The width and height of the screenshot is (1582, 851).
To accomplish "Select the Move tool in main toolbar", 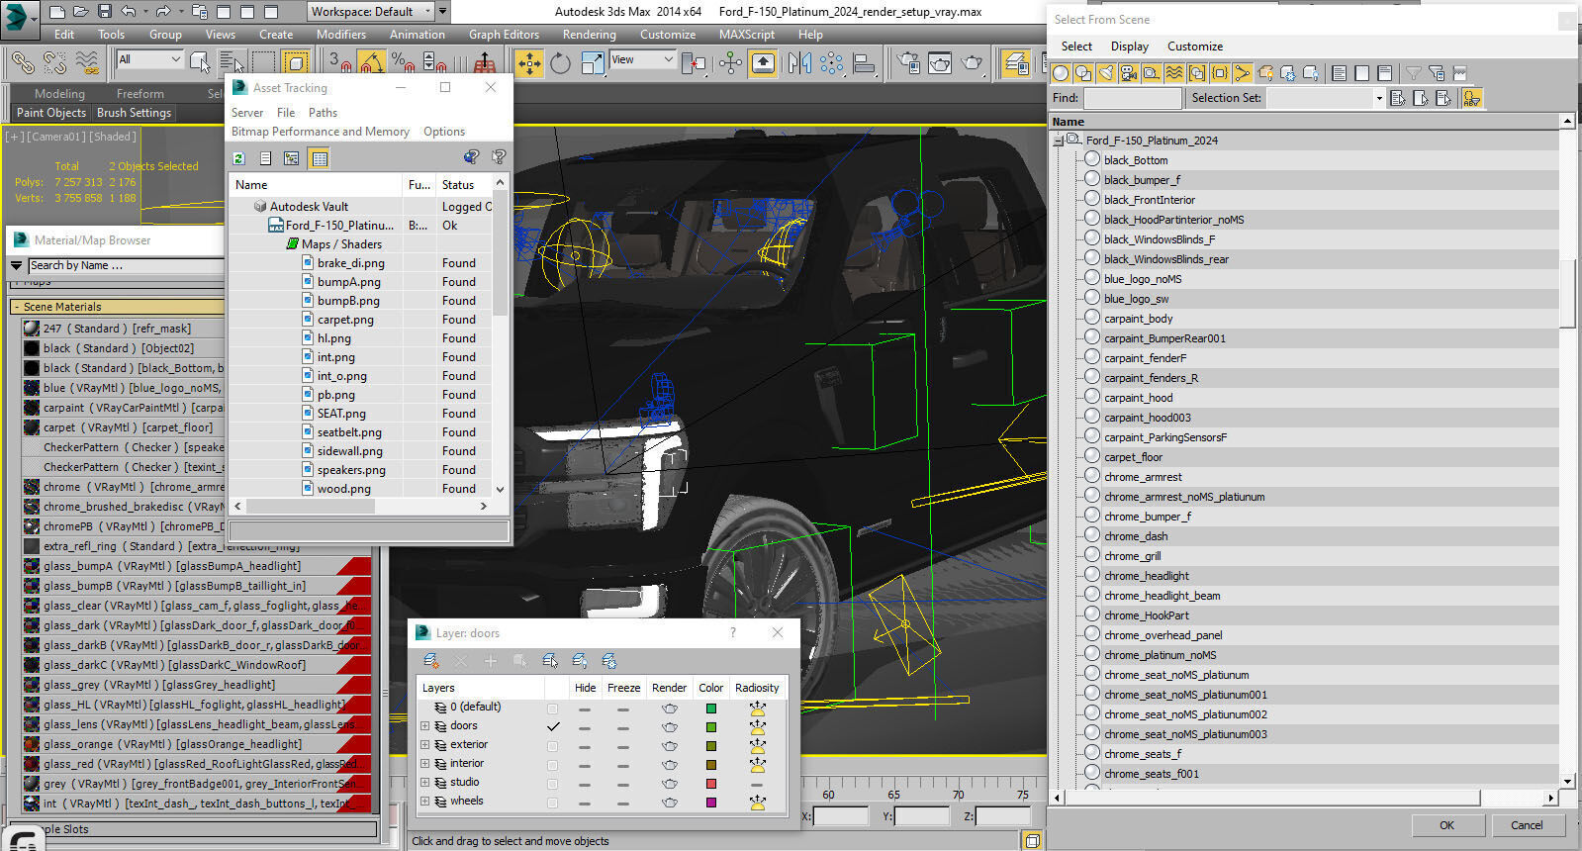I will [x=530, y=64].
